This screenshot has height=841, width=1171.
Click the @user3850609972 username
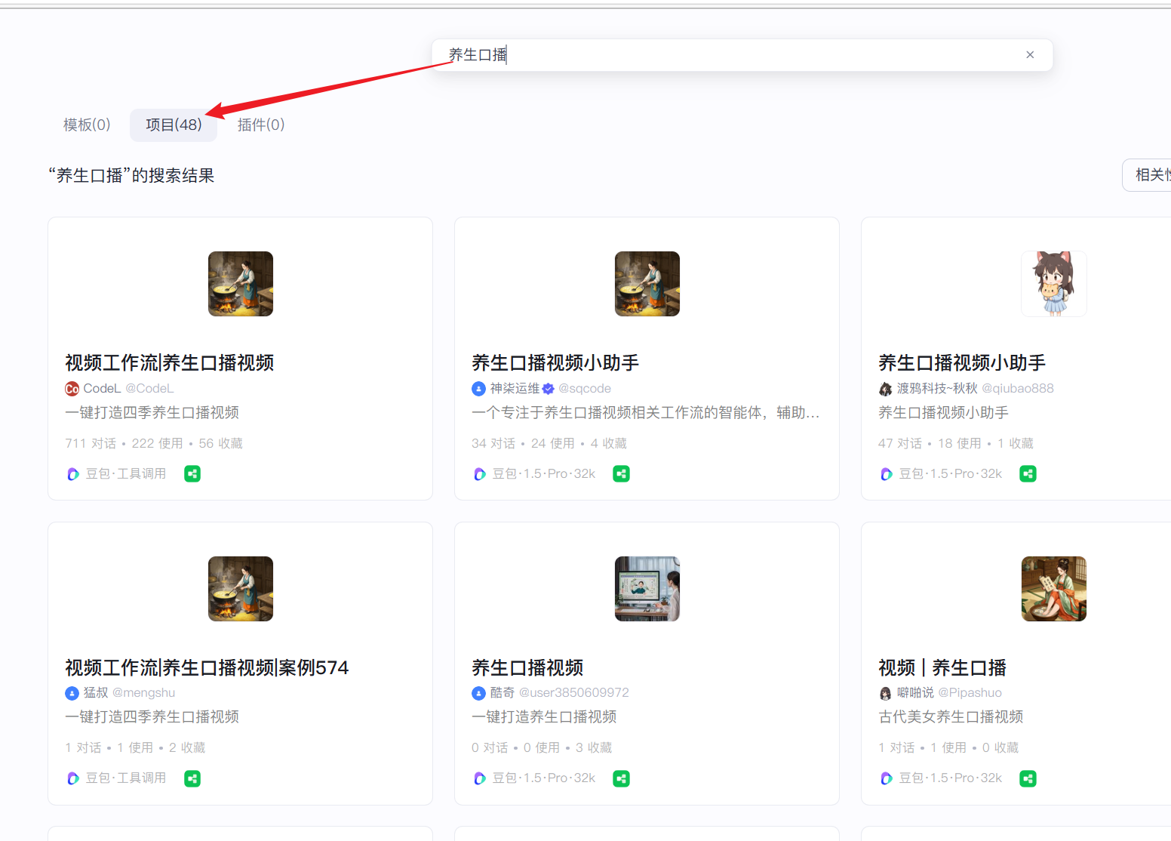point(574,693)
